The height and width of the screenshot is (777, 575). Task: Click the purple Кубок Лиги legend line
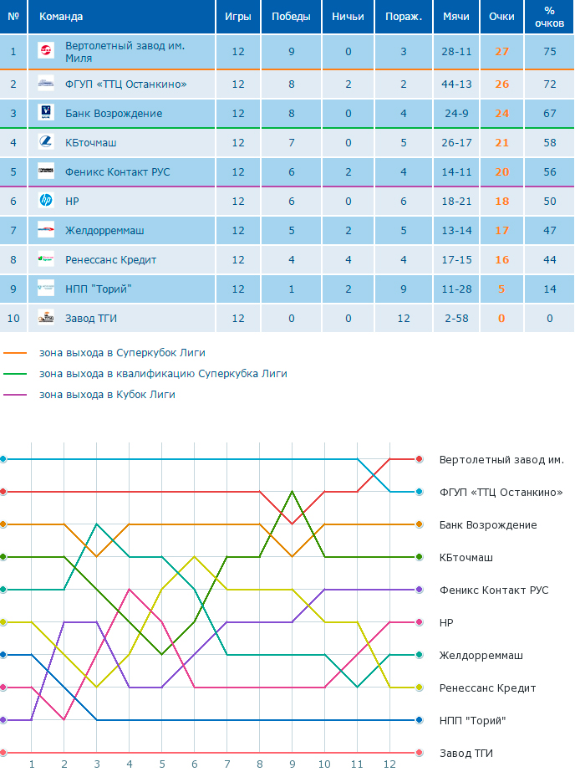point(15,395)
